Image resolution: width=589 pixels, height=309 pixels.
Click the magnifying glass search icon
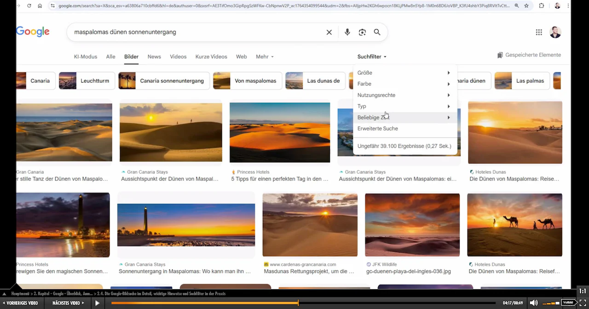click(377, 32)
